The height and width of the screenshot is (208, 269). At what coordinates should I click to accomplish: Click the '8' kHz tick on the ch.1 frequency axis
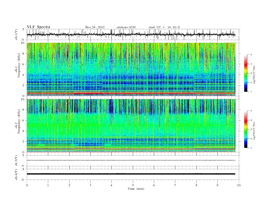(24, 54)
